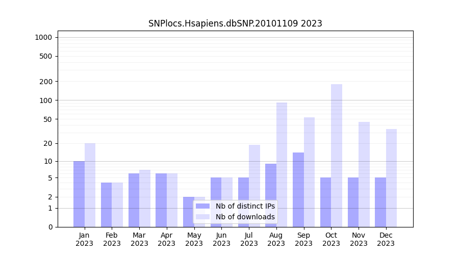The height and width of the screenshot is (255, 459).
Task: Click the 'Jul 2023' x-axis label
Action: pos(249,239)
